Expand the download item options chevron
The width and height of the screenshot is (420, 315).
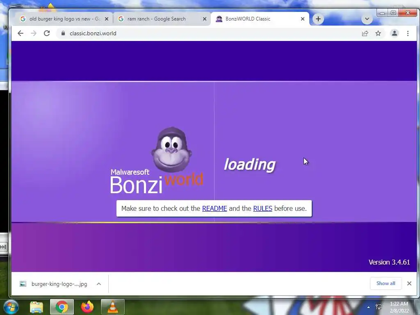[99, 284]
